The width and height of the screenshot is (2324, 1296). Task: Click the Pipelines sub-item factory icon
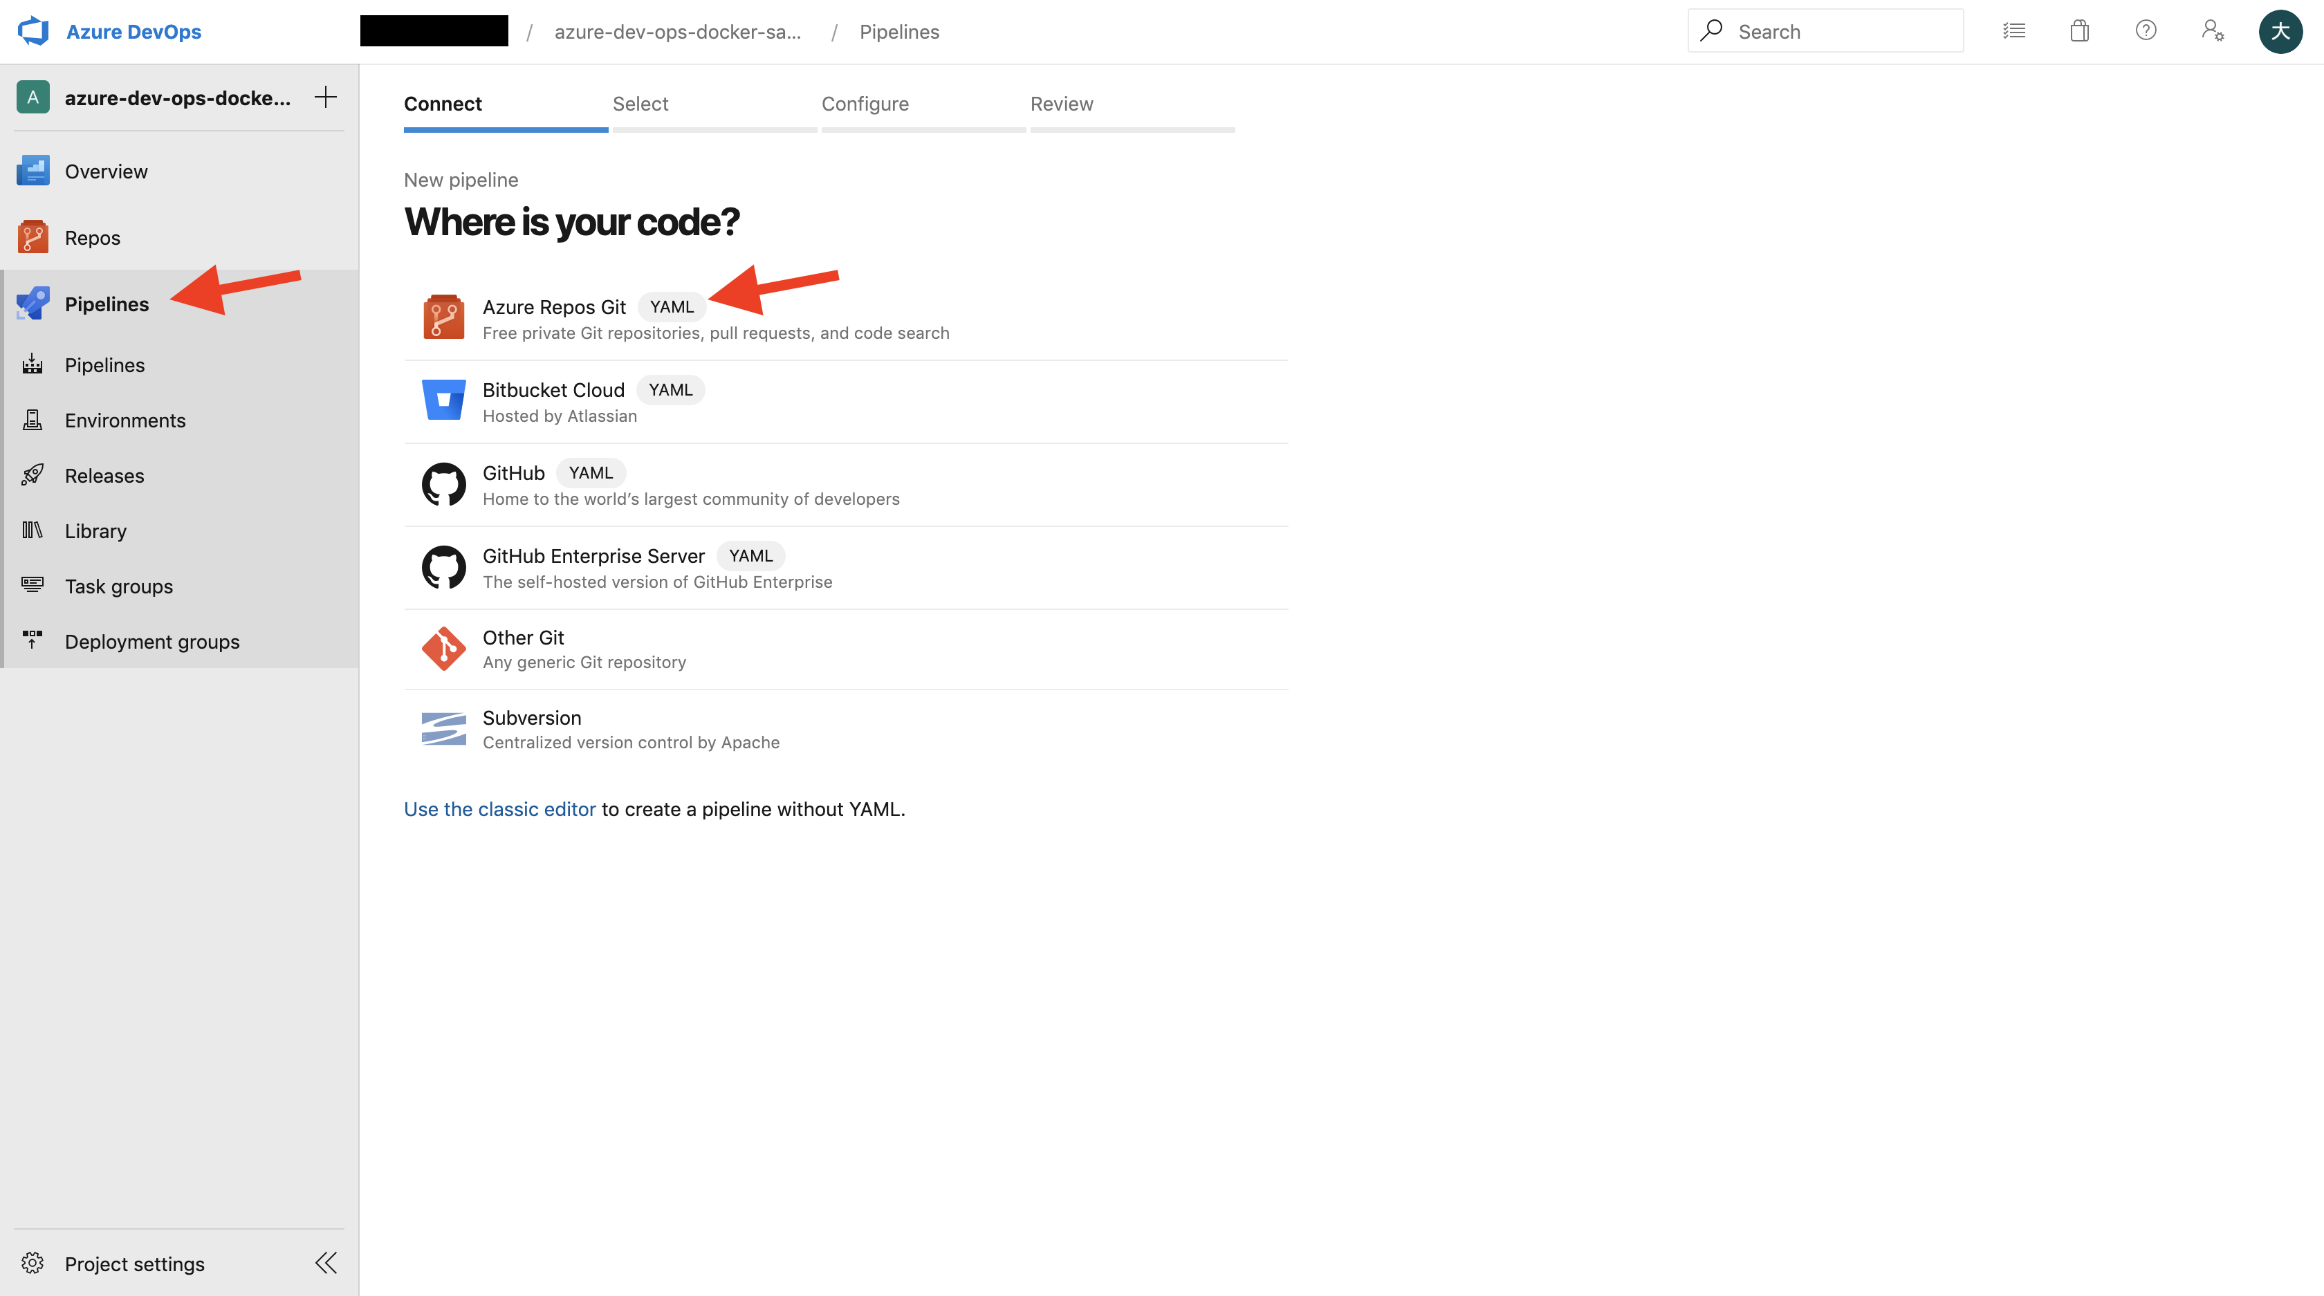coord(33,364)
